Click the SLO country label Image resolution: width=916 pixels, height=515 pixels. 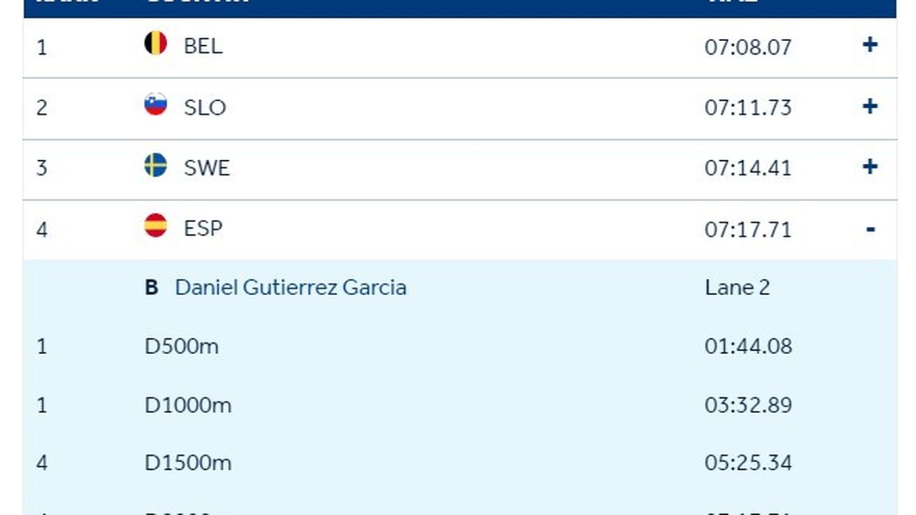coord(204,108)
